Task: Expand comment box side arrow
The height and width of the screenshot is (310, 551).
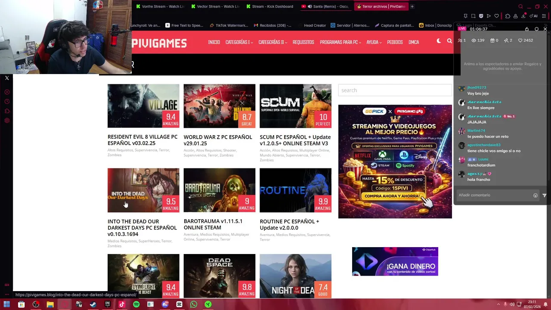Action: (544, 195)
